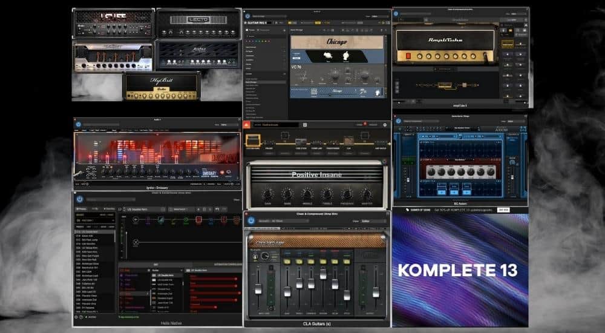Viewport: 605px width, 333px height.
Task: Switch to Presets tab in Guitar Rig browser
Action: coord(252,30)
